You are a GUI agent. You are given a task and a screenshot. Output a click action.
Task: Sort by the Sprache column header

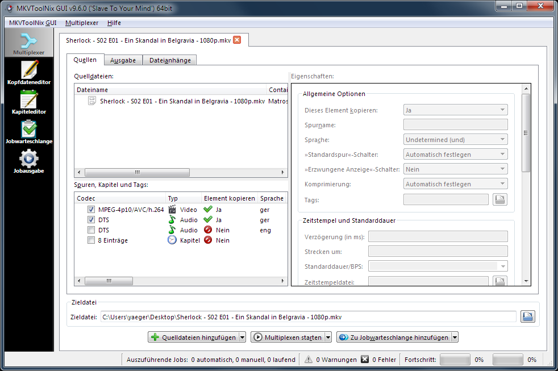(x=272, y=198)
